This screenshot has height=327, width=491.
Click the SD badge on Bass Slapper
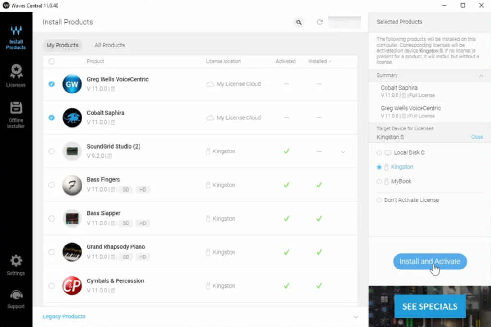click(126, 223)
